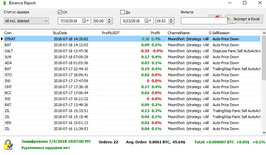The height and width of the screenshot is (155, 266).
Task: Click the Экспорт в Excel button
Action: (244, 19)
